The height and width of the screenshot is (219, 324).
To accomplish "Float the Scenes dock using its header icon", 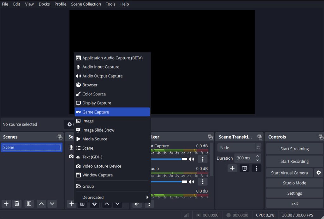I will (60, 137).
